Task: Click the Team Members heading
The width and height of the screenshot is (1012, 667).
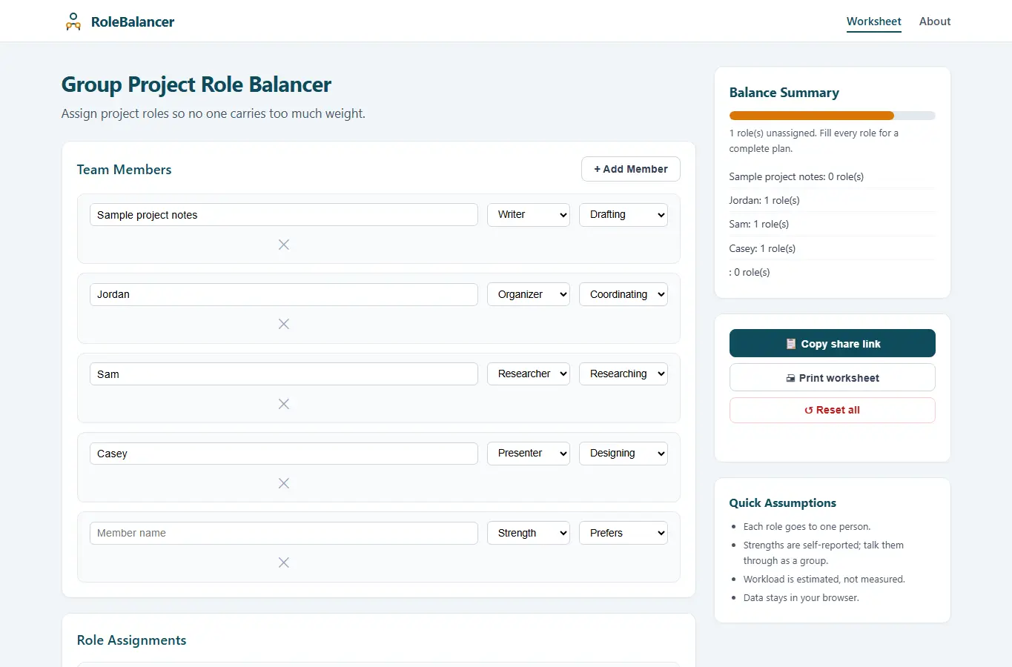Action: click(x=125, y=170)
